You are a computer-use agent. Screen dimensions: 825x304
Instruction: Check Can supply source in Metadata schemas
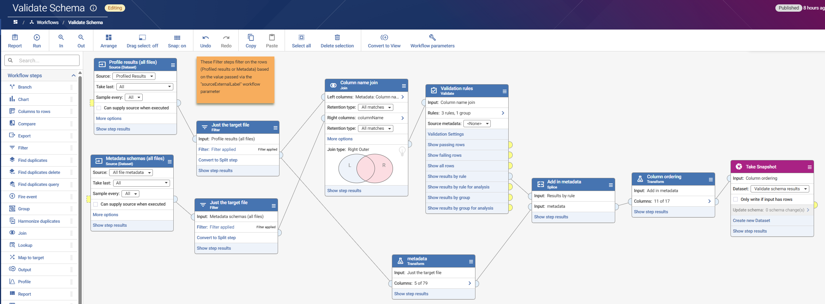tap(95, 204)
